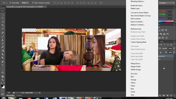Toggle the Auto-Select checkbox
Viewport: 176px width, 99px height.
click(10, 3)
